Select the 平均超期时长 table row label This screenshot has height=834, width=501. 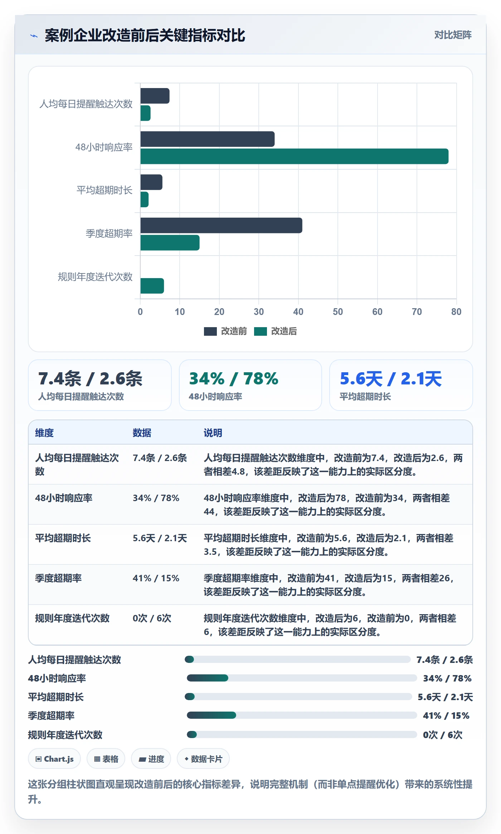tap(63, 538)
